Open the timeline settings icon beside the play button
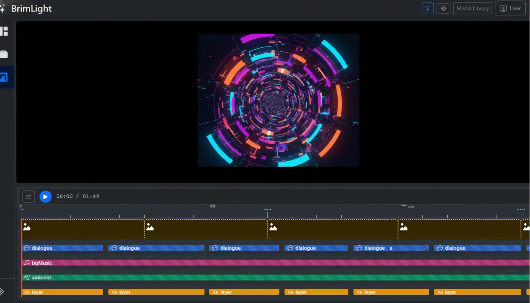530x303 pixels. 28,196
